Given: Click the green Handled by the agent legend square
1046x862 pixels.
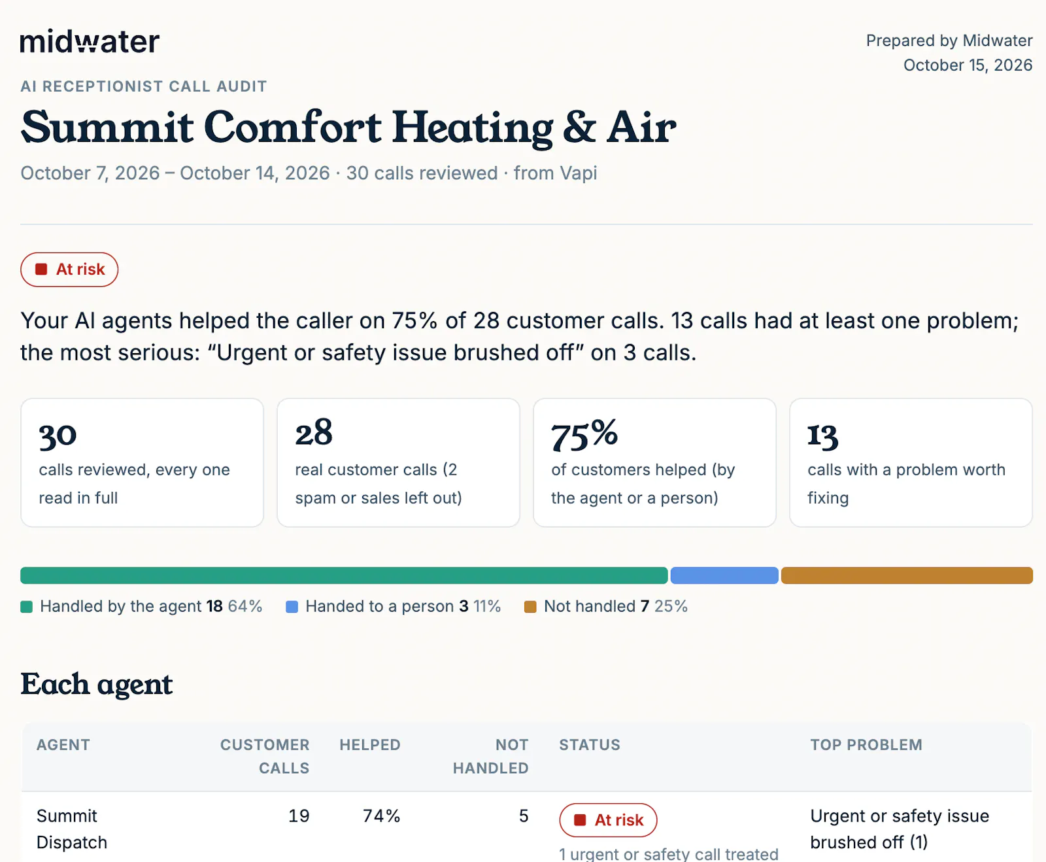Looking at the screenshot, I should tap(26, 607).
